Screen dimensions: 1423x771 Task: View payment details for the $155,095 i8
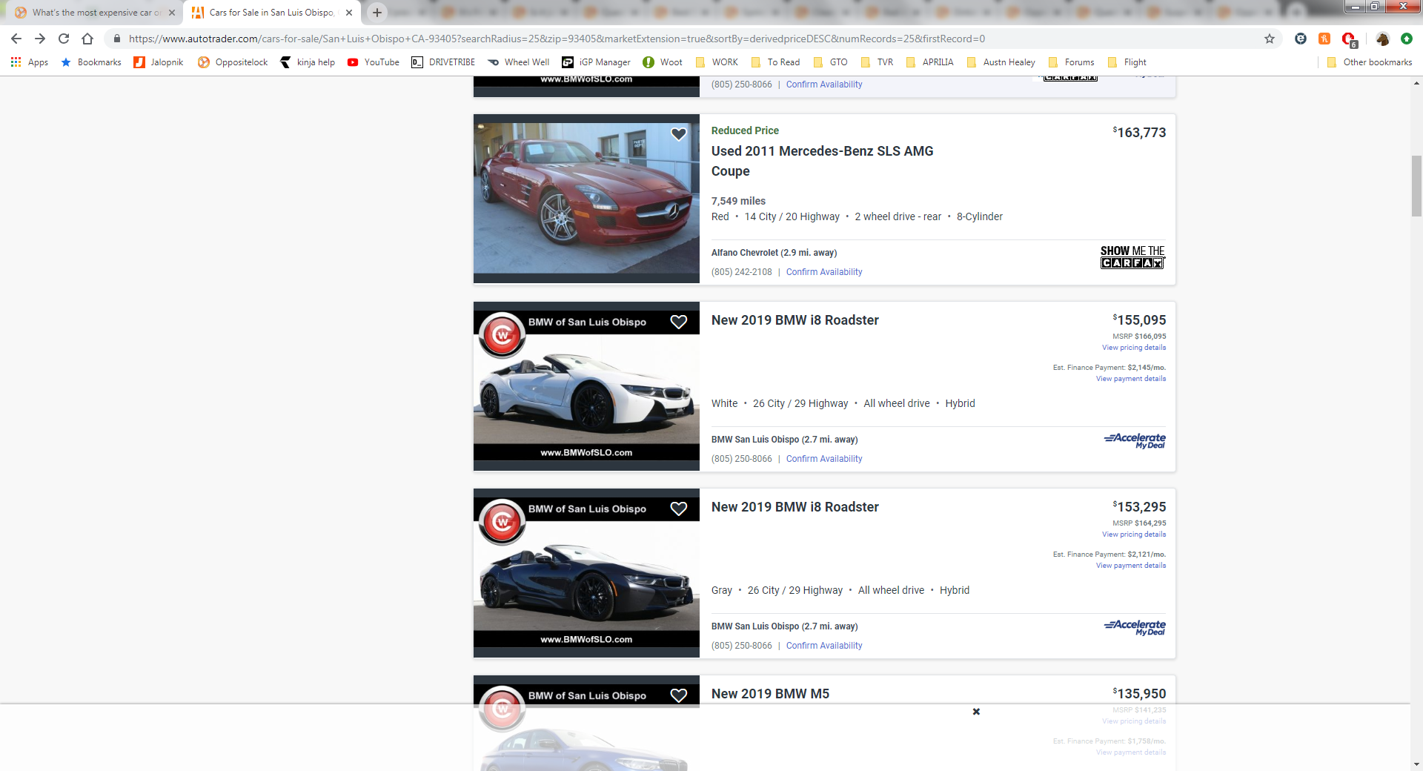click(1131, 379)
